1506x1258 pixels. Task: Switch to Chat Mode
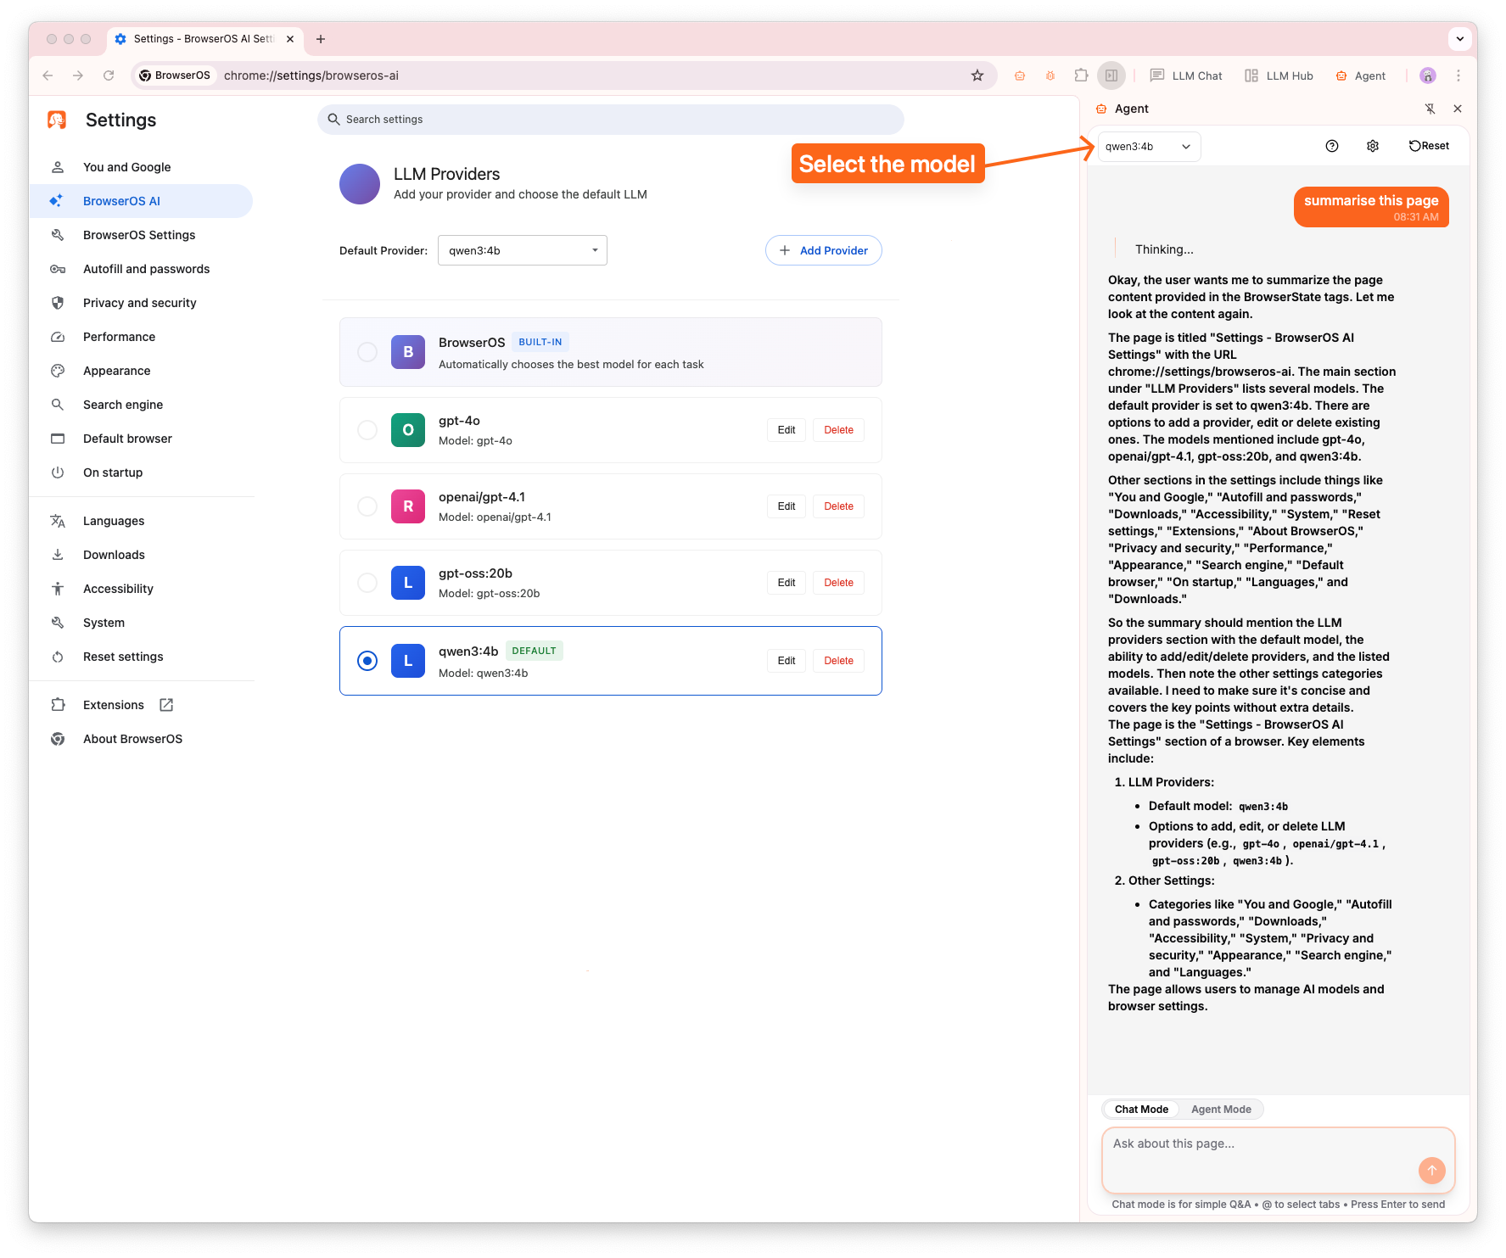tap(1141, 1110)
